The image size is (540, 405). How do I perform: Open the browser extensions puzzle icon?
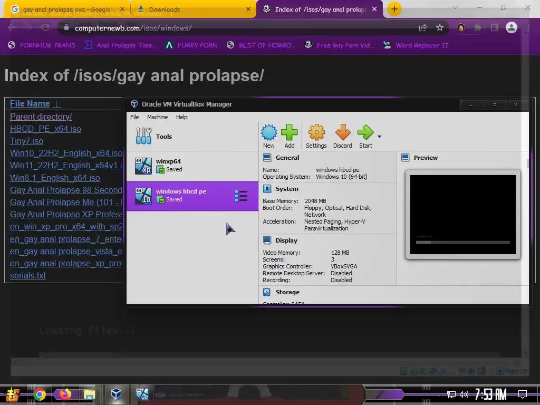(x=478, y=27)
